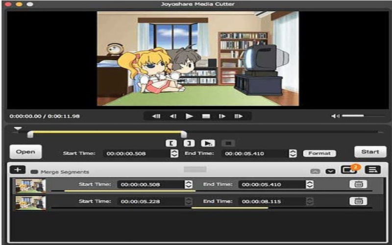The width and height of the screenshot is (392, 245).
Task: Click the Format button
Action: point(319,153)
